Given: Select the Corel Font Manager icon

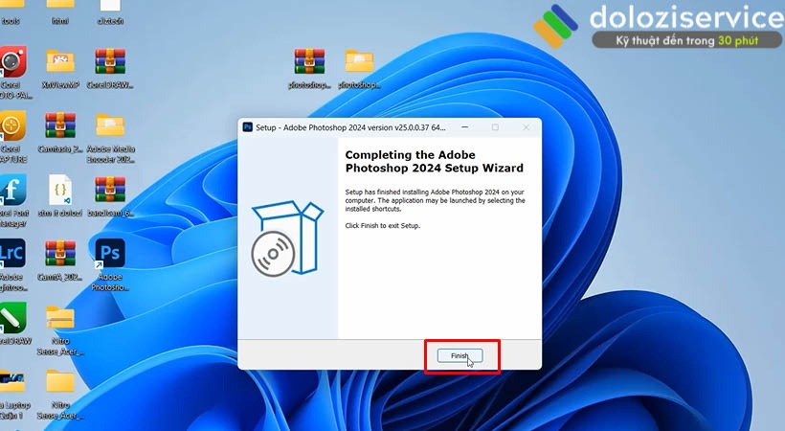Looking at the screenshot, I should click(12, 190).
